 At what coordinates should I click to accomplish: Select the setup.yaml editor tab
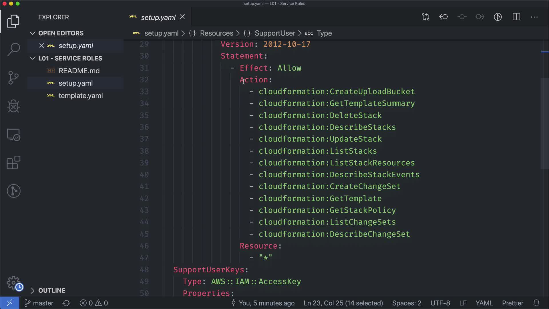[158, 17]
